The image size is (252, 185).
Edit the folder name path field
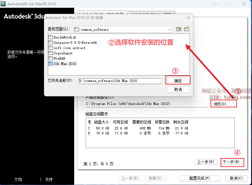(119, 81)
